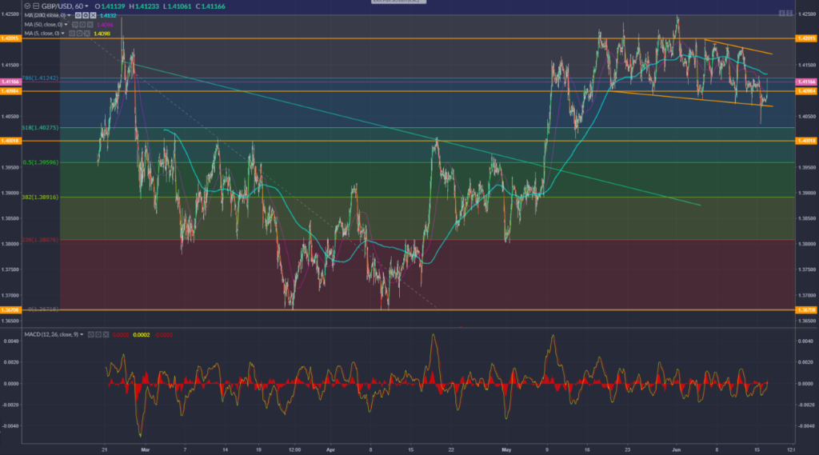The image size is (819, 455).
Task: Open settings gear for the MACD indicator
Action: tap(98, 334)
